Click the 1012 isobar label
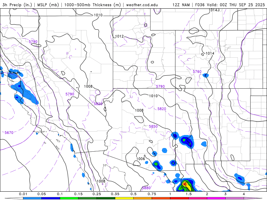The width and height of the screenshot is (267, 200). pyautogui.click(x=119, y=36)
